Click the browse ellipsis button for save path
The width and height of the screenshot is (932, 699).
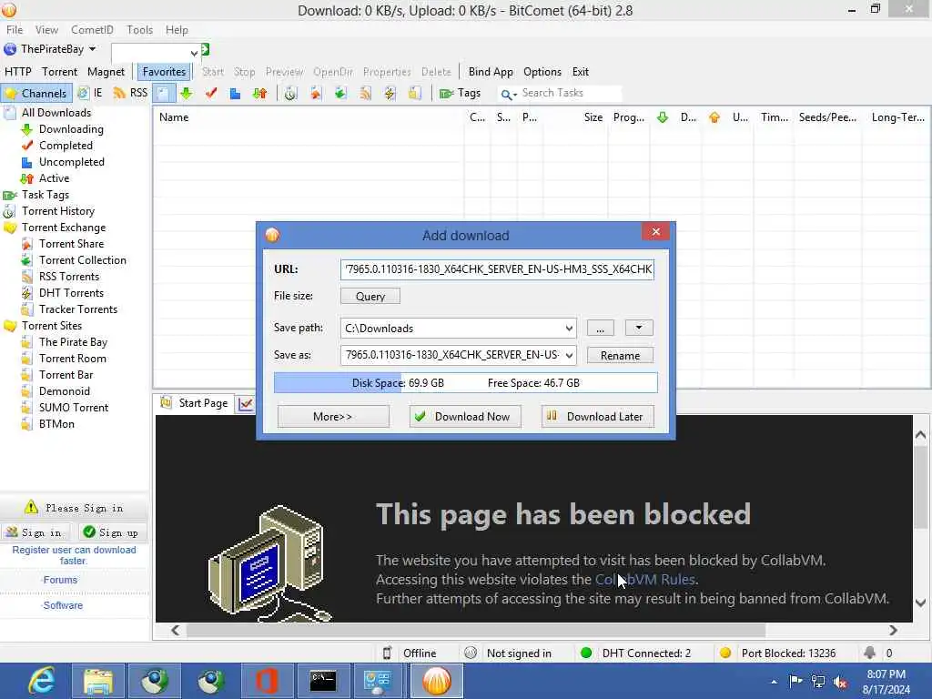(601, 328)
